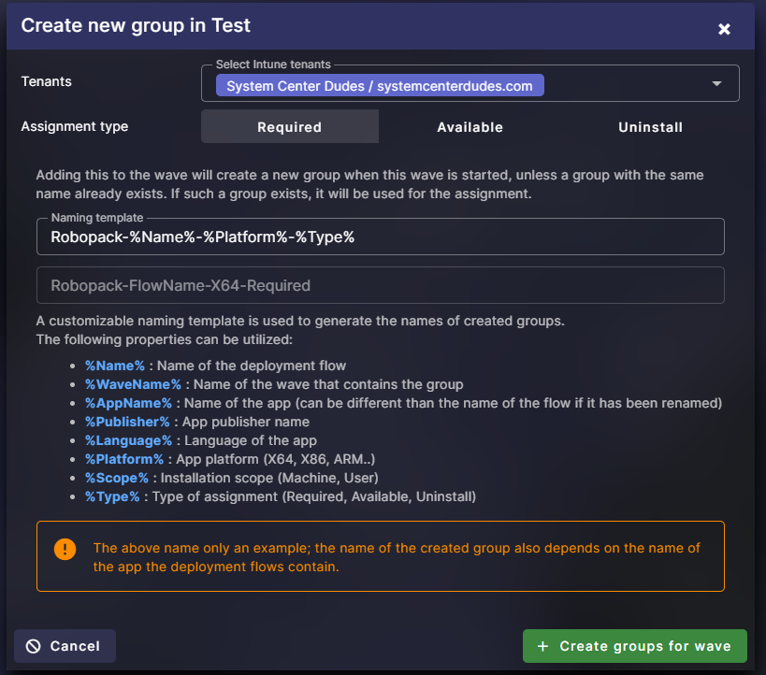Open the Select Intune tenants dropdown
The image size is (766, 675).
(468, 85)
